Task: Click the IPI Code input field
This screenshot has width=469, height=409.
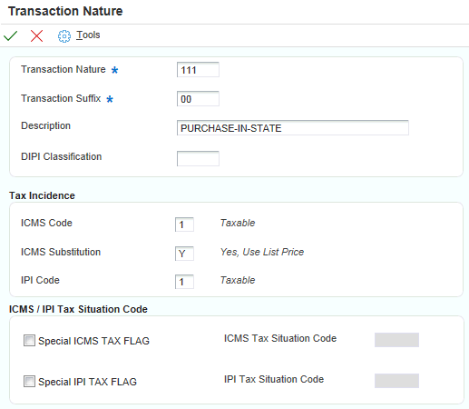Action: pos(184,282)
